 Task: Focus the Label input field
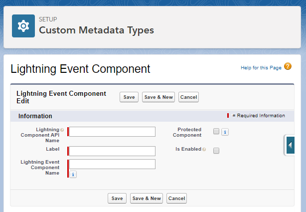point(113,151)
